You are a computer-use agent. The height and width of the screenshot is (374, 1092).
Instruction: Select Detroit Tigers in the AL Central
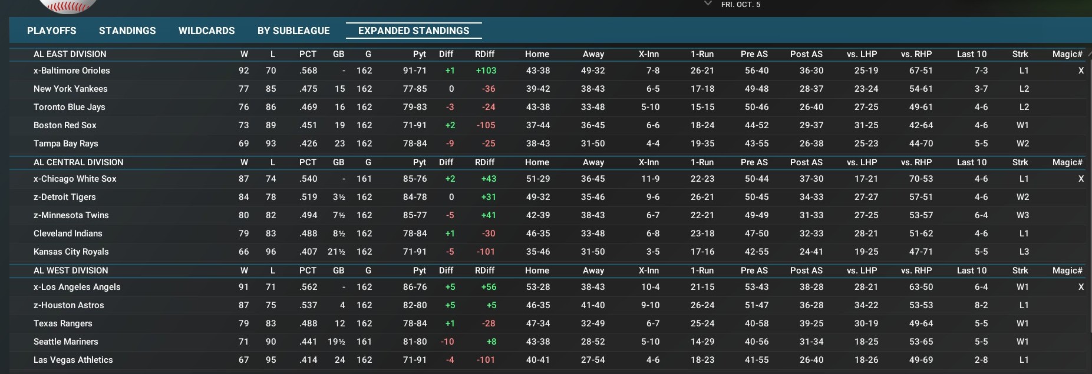pos(64,197)
